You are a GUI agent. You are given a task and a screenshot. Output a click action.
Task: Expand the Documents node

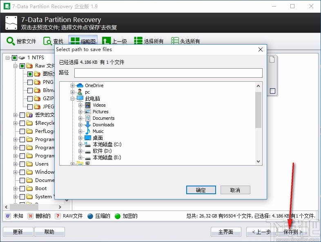(x=80, y=118)
